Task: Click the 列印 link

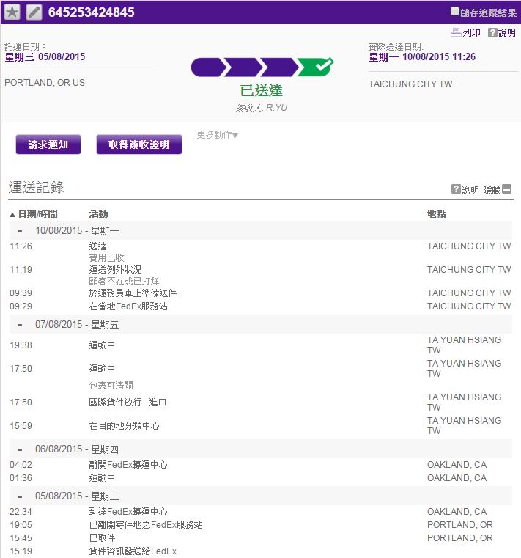Action: (471, 33)
